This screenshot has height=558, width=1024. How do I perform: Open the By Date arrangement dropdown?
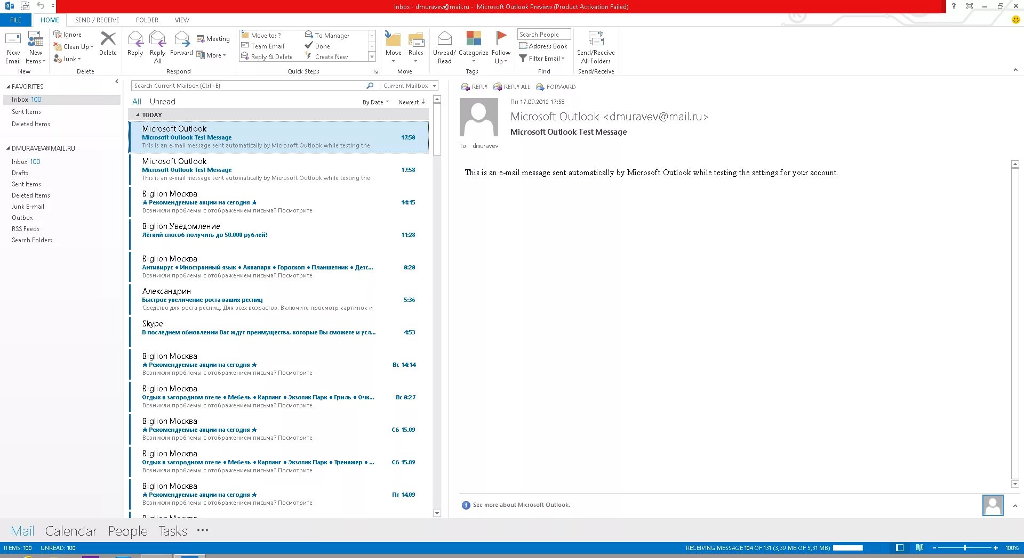[375, 102]
